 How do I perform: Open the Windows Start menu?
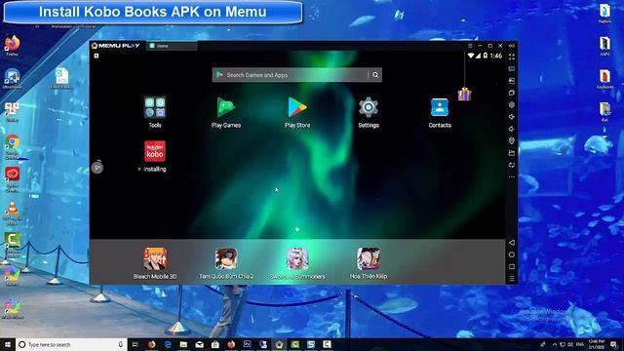click(8, 344)
